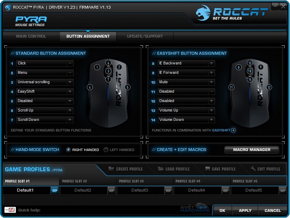
Task: Click the Default3 profile name field
Action: tap(139, 190)
